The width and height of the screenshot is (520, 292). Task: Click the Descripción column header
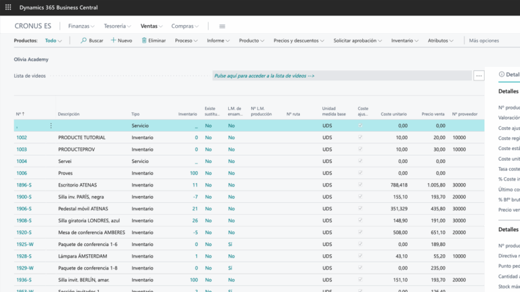(x=68, y=114)
